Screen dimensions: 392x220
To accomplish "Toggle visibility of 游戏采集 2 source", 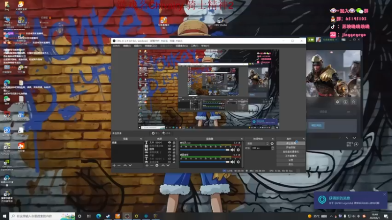I will coord(170,152).
